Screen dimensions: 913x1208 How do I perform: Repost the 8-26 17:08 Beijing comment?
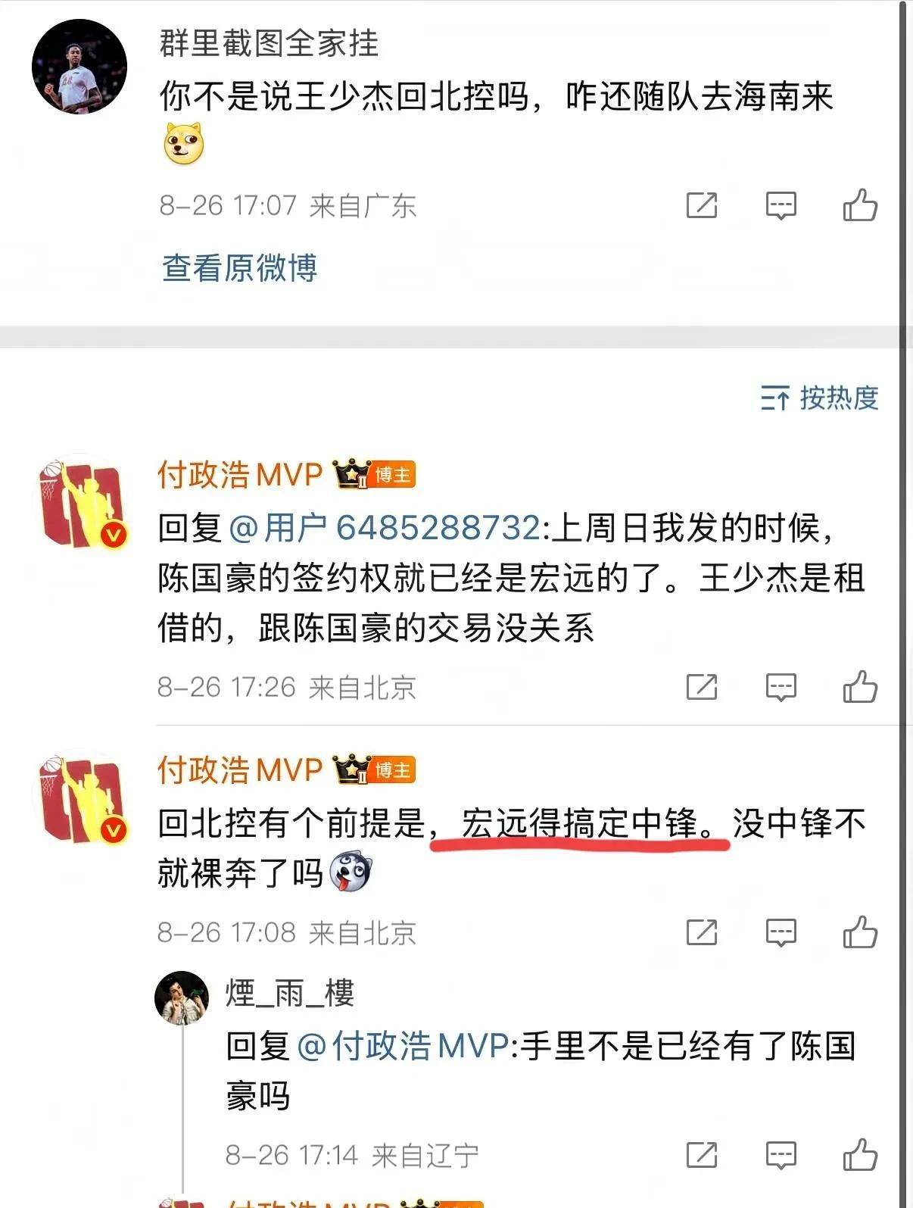pyautogui.click(x=701, y=932)
